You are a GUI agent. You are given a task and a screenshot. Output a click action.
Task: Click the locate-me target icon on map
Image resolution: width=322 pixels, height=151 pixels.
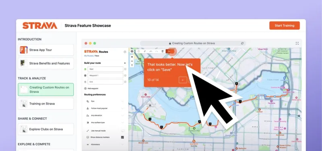pos(132,51)
